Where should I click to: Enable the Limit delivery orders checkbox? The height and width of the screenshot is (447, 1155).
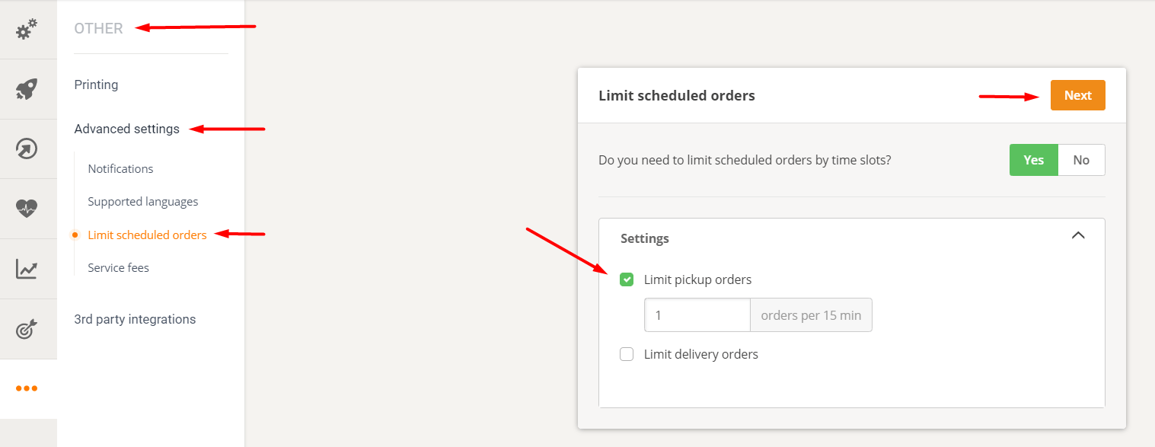627,354
